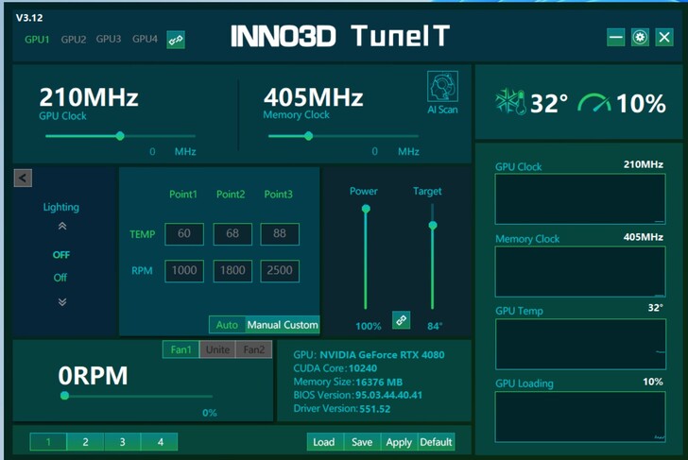Click the AI Scan icon
Viewport: 688px width, 460px height.
(442, 87)
